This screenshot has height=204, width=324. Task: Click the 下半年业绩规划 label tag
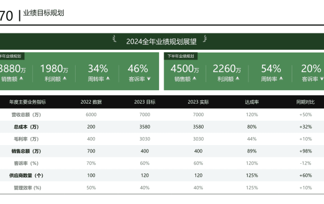click(x=181, y=56)
